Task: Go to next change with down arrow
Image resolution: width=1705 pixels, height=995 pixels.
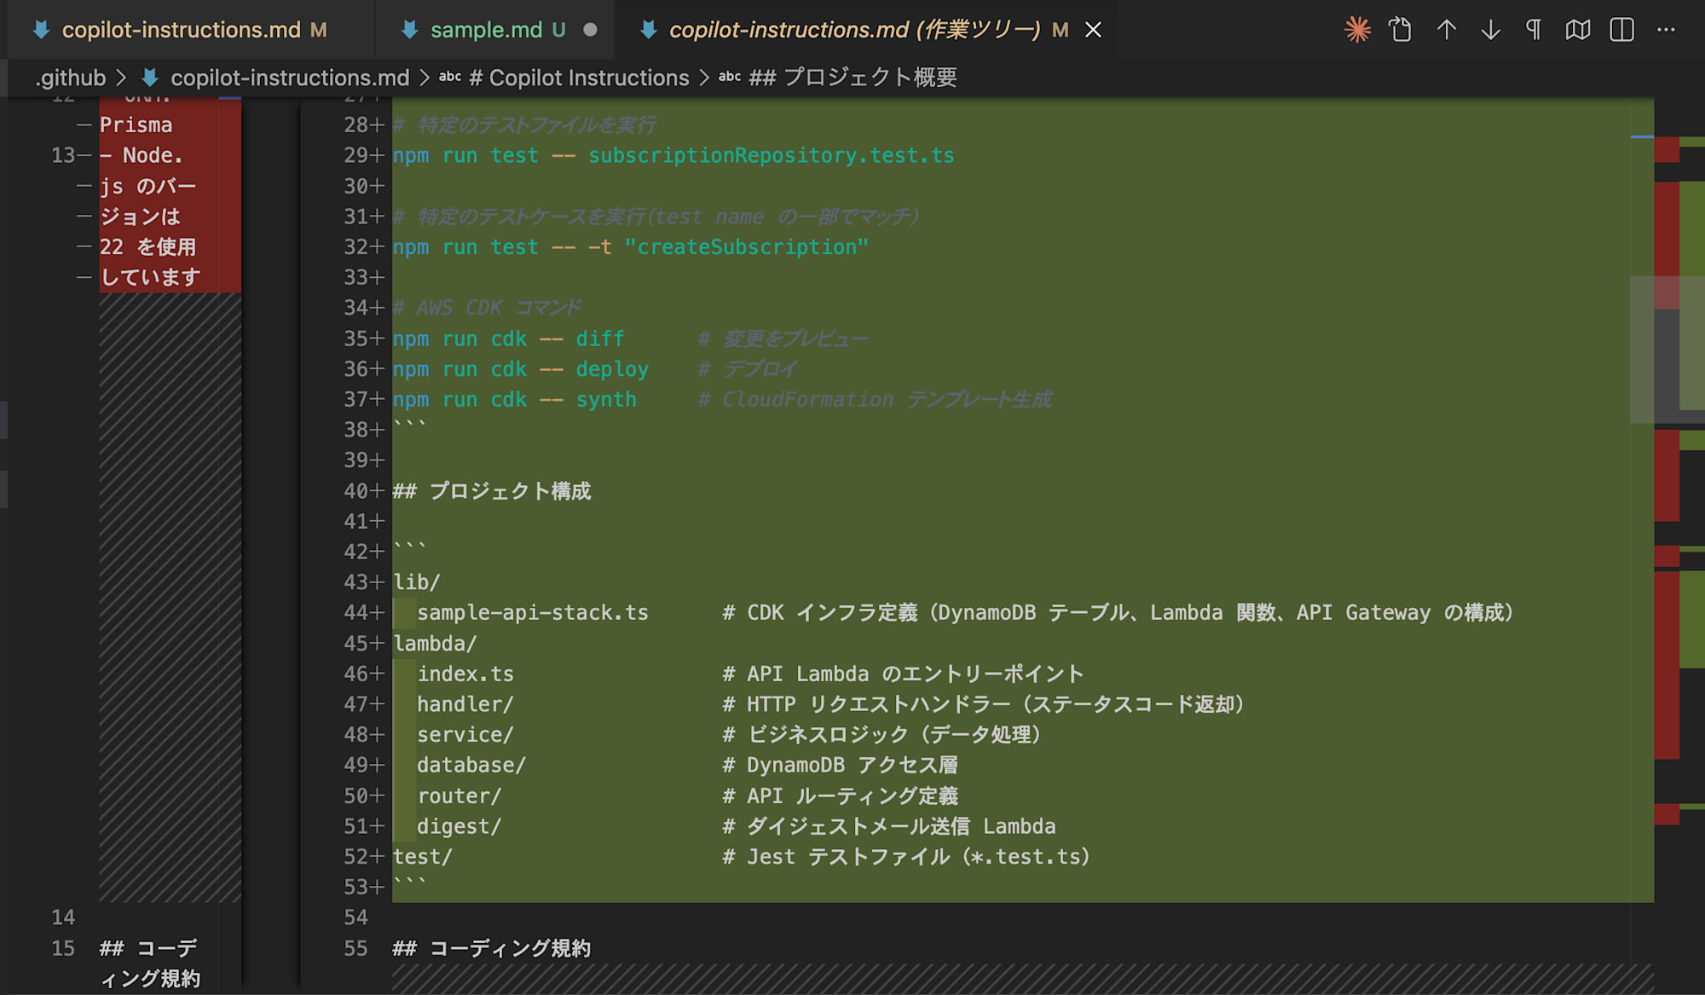Action: pyautogui.click(x=1490, y=30)
